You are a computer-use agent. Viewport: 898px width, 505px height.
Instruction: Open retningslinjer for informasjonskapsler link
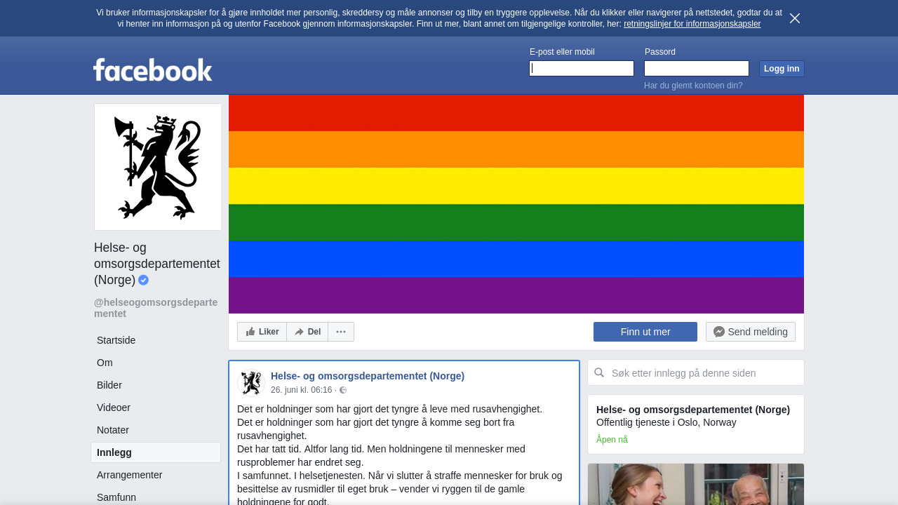click(692, 24)
